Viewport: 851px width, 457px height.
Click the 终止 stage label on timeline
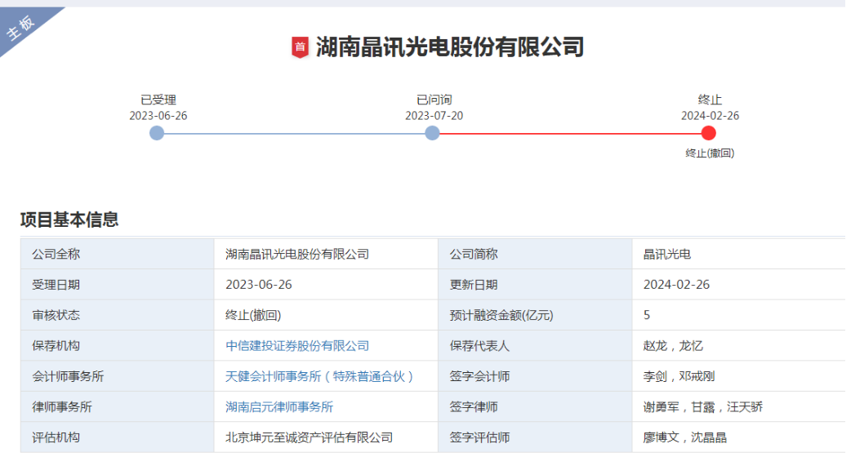(710, 100)
